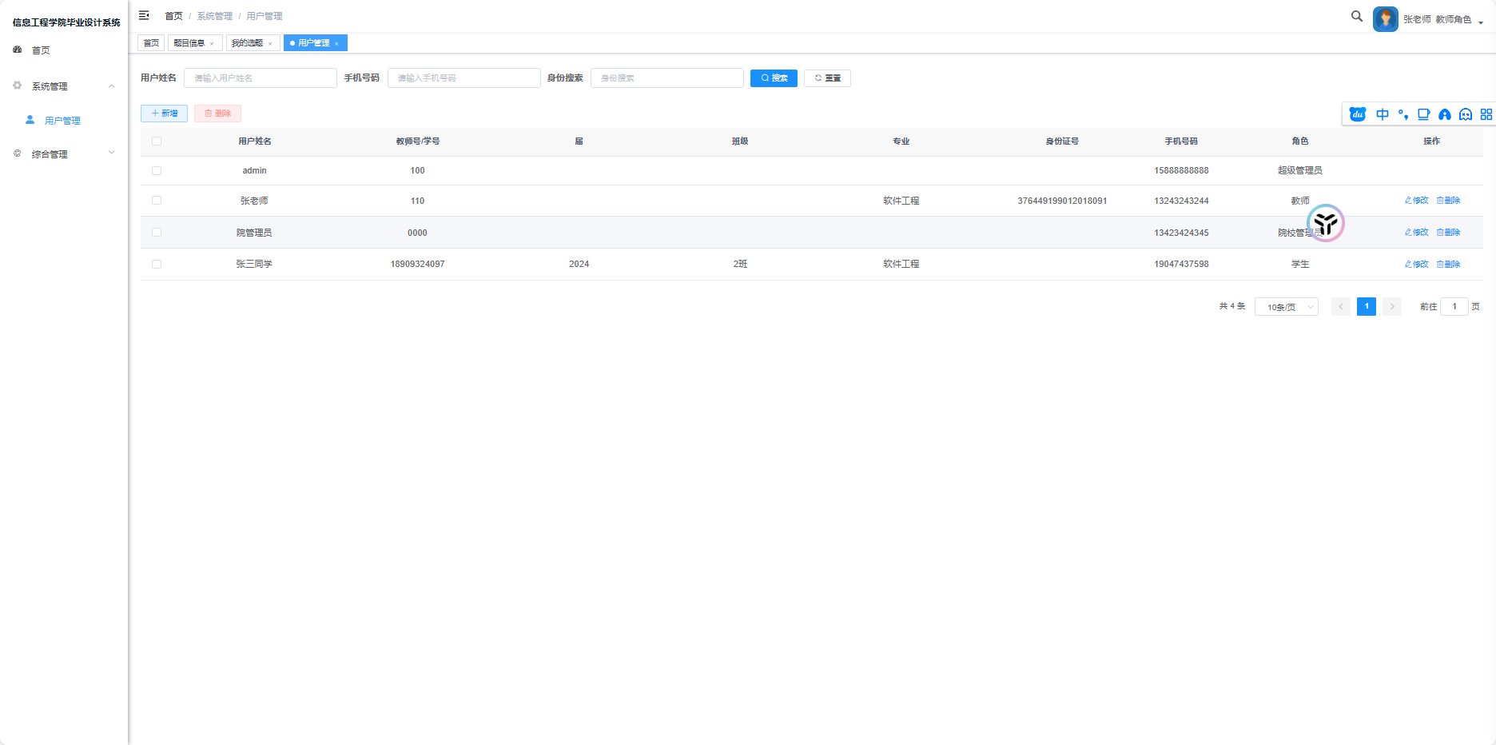Click the Baidu input method logo icon

pyautogui.click(x=1358, y=114)
